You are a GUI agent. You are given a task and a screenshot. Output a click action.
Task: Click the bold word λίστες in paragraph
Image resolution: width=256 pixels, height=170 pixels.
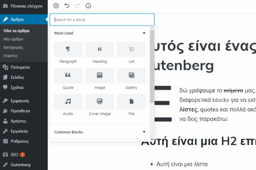click(189, 109)
